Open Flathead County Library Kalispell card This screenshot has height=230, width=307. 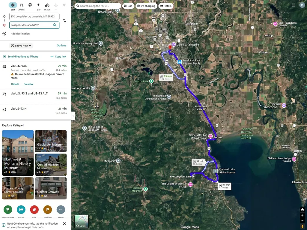coord(18,188)
